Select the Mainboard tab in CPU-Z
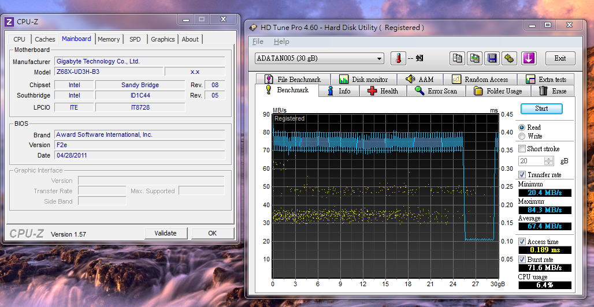Image resolution: width=594 pixels, height=307 pixels. tap(76, 39)
